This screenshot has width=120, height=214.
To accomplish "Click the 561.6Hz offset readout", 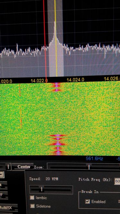I will [94, 159].
